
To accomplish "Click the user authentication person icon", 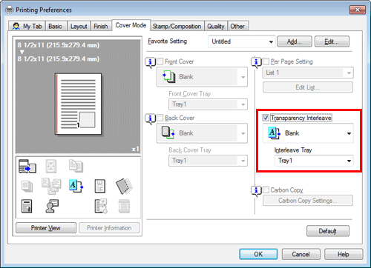I will tap(52, 207).
